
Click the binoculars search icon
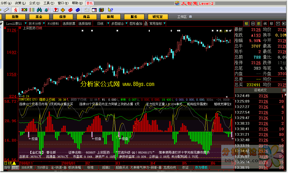coord(39,10)
